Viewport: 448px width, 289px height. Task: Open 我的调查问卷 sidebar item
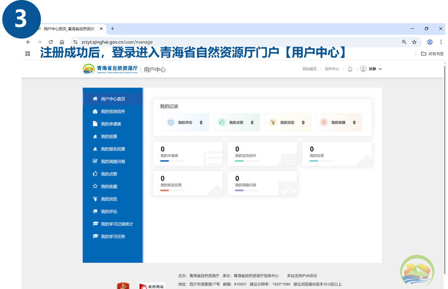pyautogui.click(x=112, y=161)
